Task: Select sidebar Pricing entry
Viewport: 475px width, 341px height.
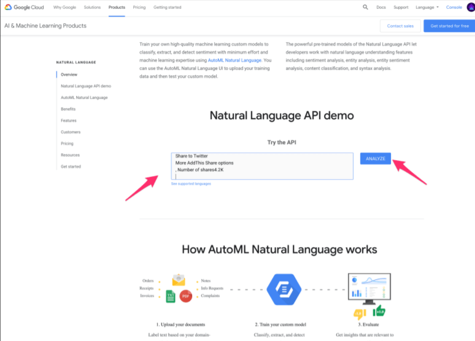Action: (67, 144)
